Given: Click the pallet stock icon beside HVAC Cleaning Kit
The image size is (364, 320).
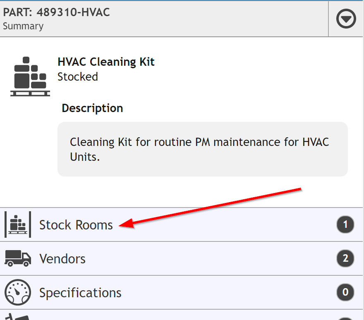Looking at the screenshot, I should (x=30, y=76).
